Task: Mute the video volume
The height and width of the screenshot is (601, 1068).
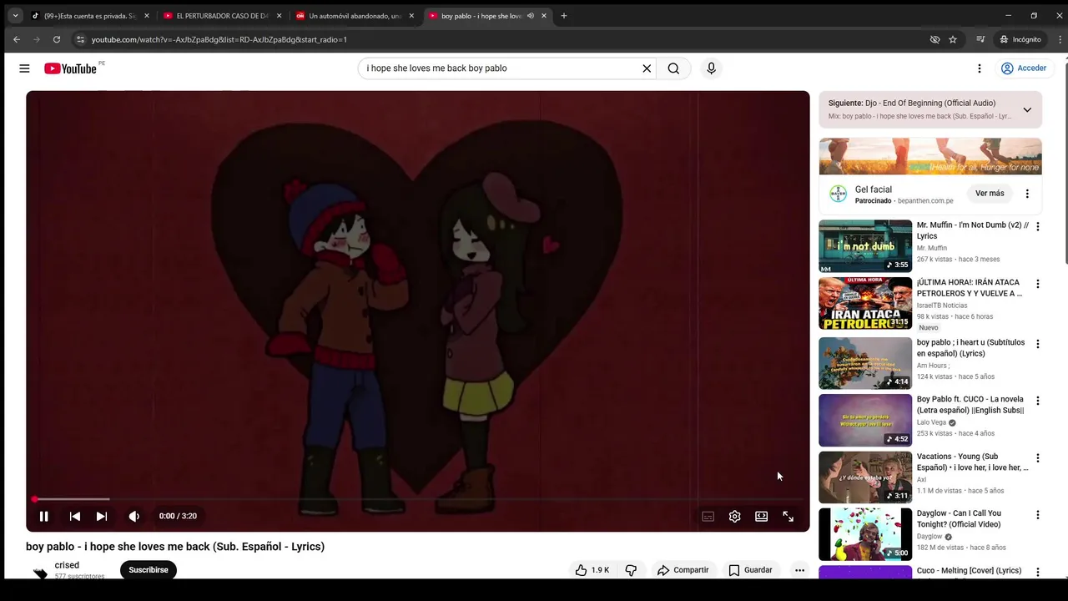Action: click(133, 516)
